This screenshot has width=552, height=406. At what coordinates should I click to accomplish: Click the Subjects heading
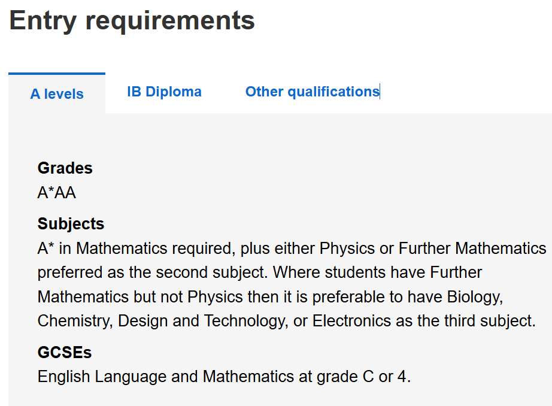[x=71, y=224]
